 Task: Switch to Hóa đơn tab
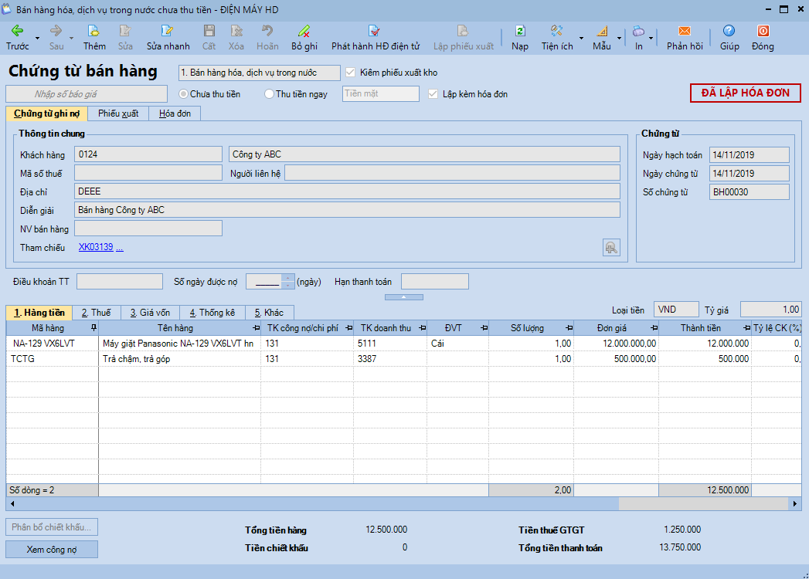coord(175,113)
